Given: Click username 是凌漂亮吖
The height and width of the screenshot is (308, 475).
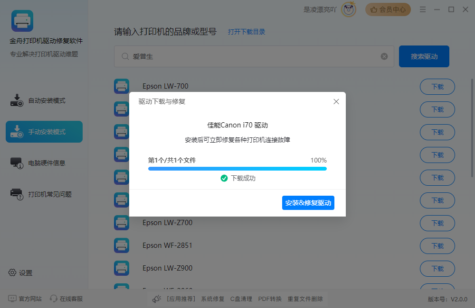Looking at the screenshot, I should pos(320,9).
